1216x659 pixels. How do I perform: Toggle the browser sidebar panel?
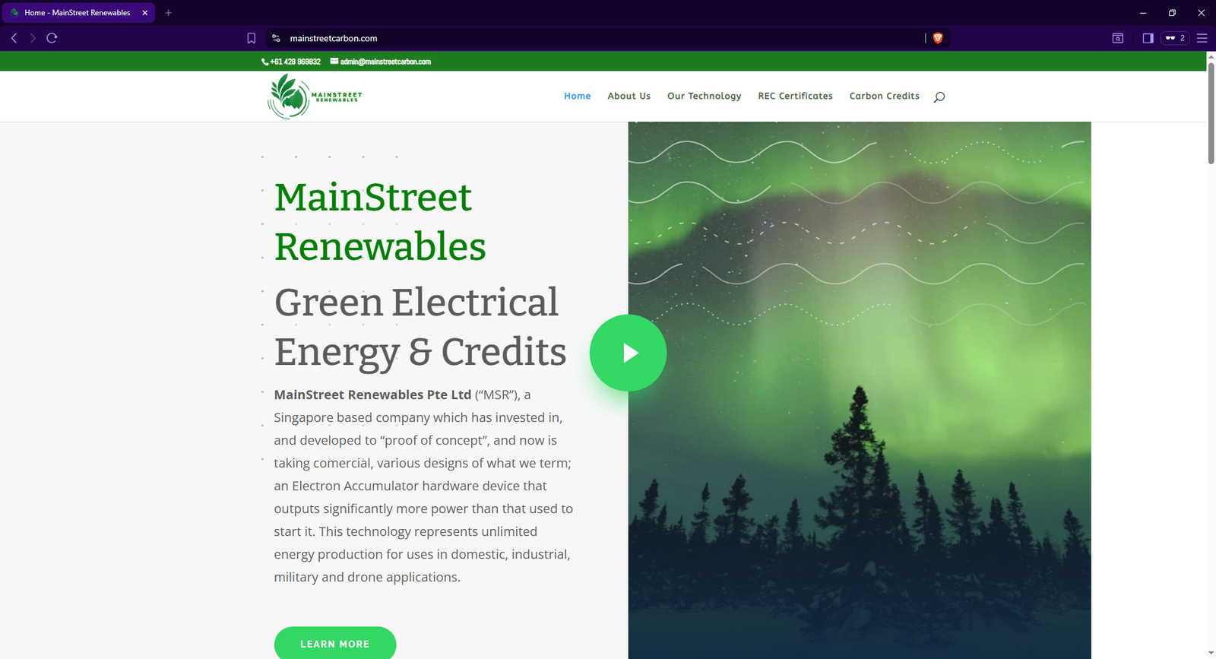pos(1148,38)
